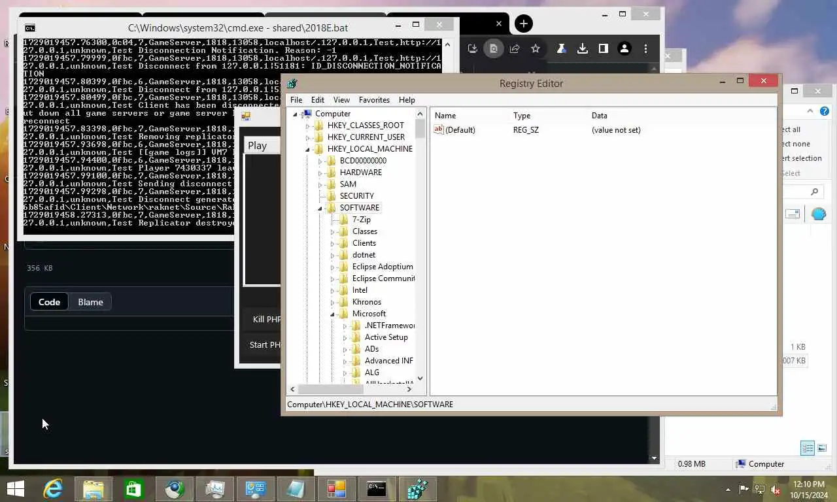Expand the Classes key
Viewport: 837px width, 502px height.
click(x=332, y=231)
